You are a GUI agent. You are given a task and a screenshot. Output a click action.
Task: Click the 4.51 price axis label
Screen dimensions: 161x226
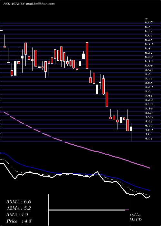149,139
